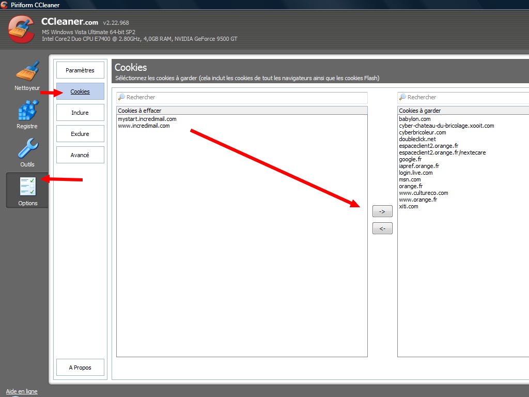
Task: Click the CCleaner logo in header
Action: click(x=21, y=29)
